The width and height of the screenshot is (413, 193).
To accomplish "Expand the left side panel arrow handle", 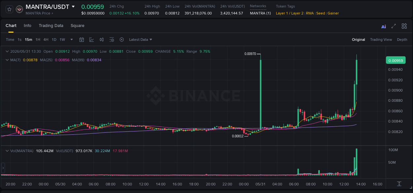I will tap(3, 168).
